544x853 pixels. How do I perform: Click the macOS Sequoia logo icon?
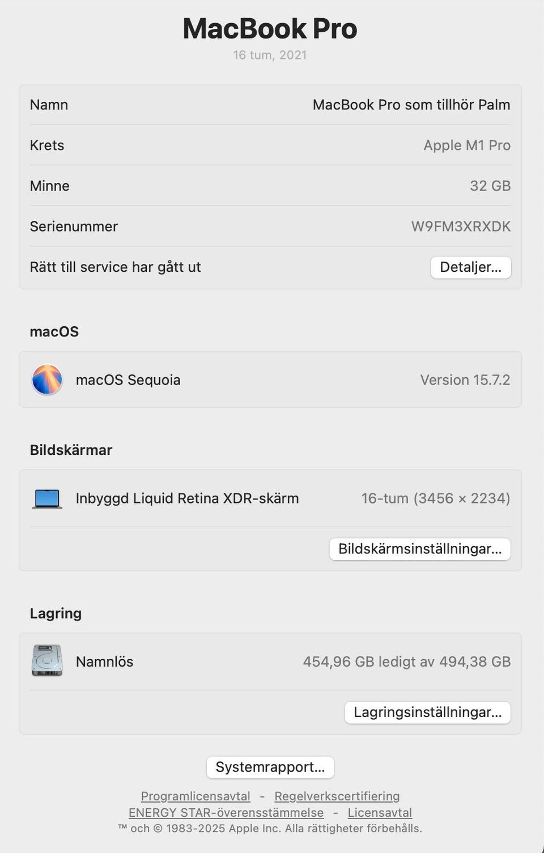point(47,379)
